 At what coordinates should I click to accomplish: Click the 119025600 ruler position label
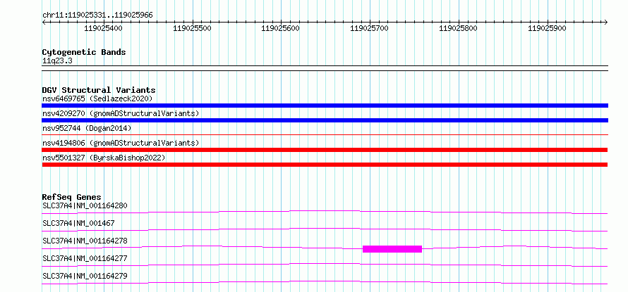point(280,28)
